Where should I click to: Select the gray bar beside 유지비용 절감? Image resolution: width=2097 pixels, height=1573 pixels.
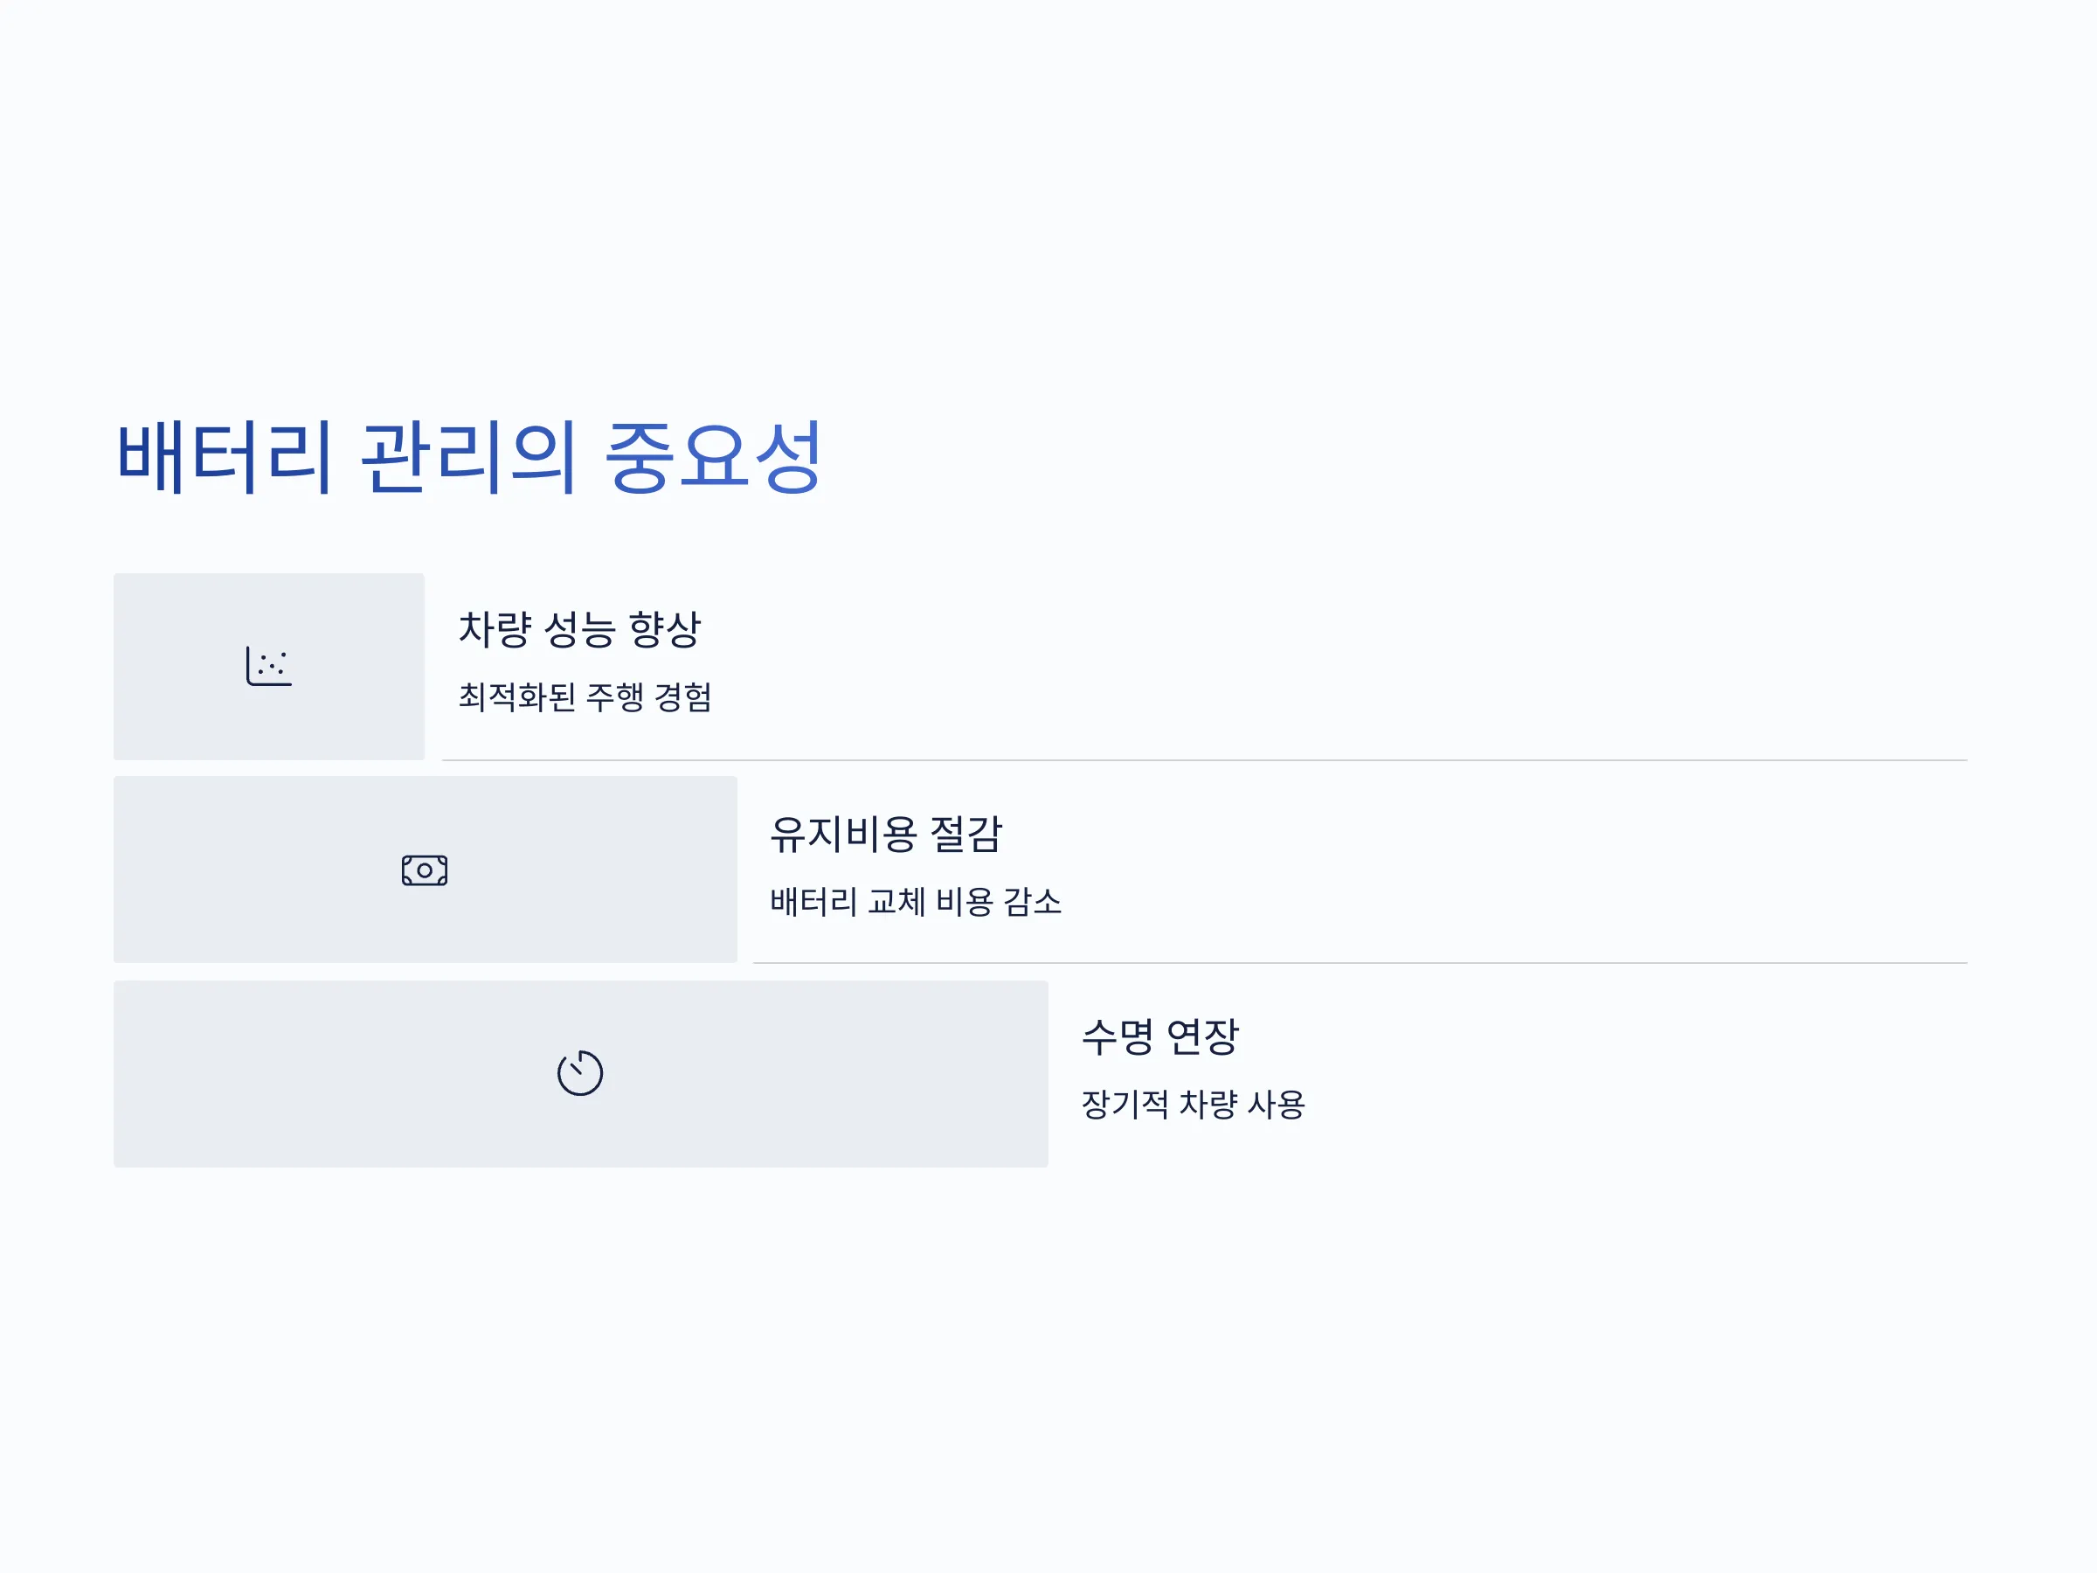click(426, 870)
